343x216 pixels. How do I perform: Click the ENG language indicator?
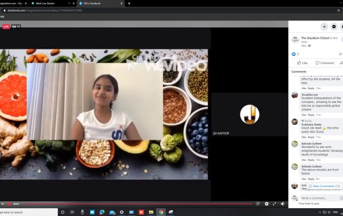(x=335, y=212)
